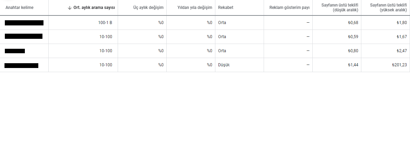Click the Anahtar kelime column header
The image size is (410, 158).
pos(19,8)
